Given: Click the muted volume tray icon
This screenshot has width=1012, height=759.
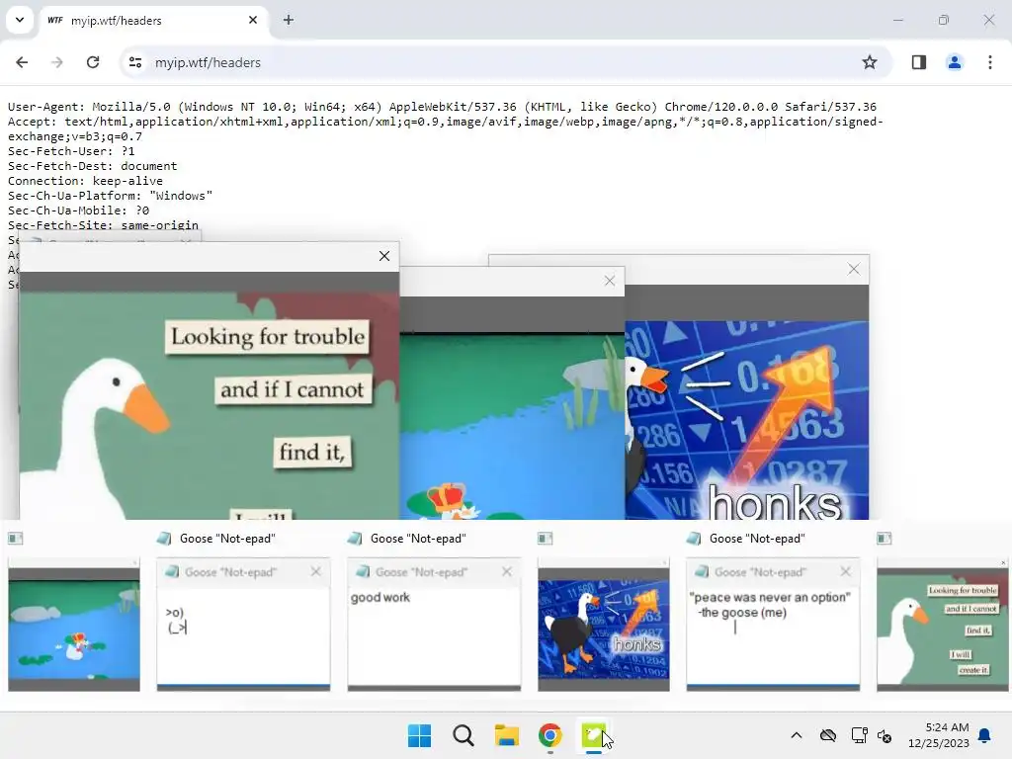Looking at the screenshot, I should (x=885, y=735).
